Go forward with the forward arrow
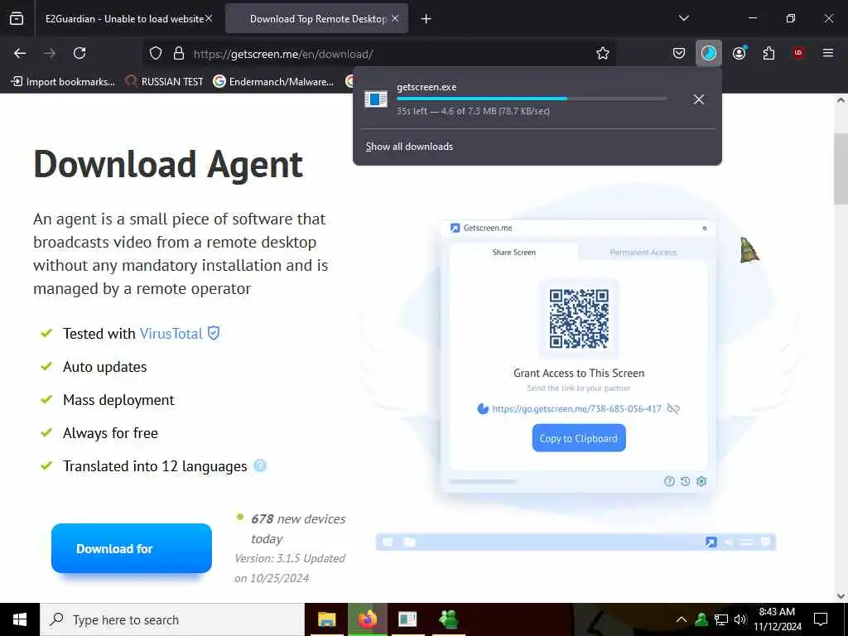The image size is (848, 636). [x=50, y=53]
